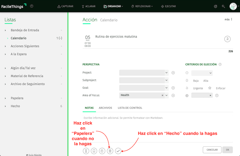The height and width of the screenshot is (156, 240).
Task: Open help icon beside start date field
Action: (217, 96)
